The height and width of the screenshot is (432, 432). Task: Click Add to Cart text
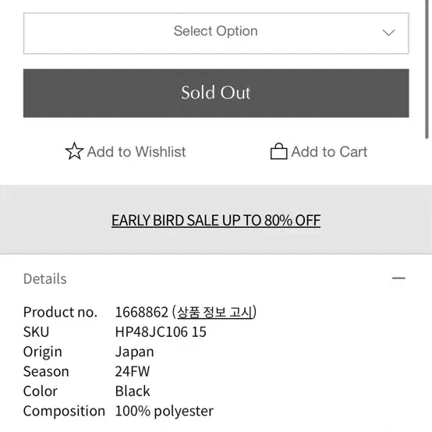(x=330, y=152)
